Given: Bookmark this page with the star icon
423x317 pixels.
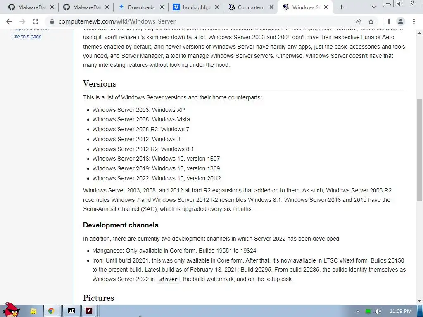Looking at the screenshot, I should point(371,21).
